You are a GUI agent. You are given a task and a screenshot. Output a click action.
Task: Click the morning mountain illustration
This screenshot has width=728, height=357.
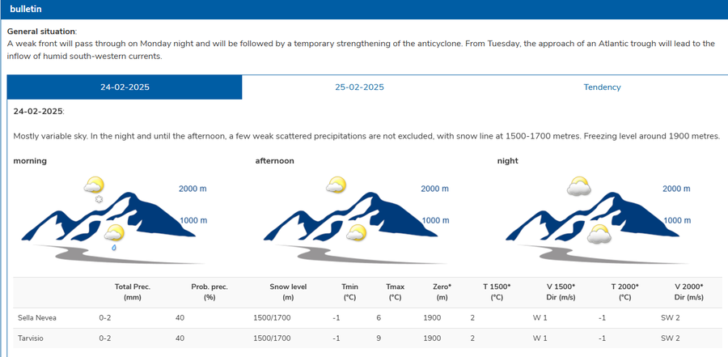coord(114,228)
